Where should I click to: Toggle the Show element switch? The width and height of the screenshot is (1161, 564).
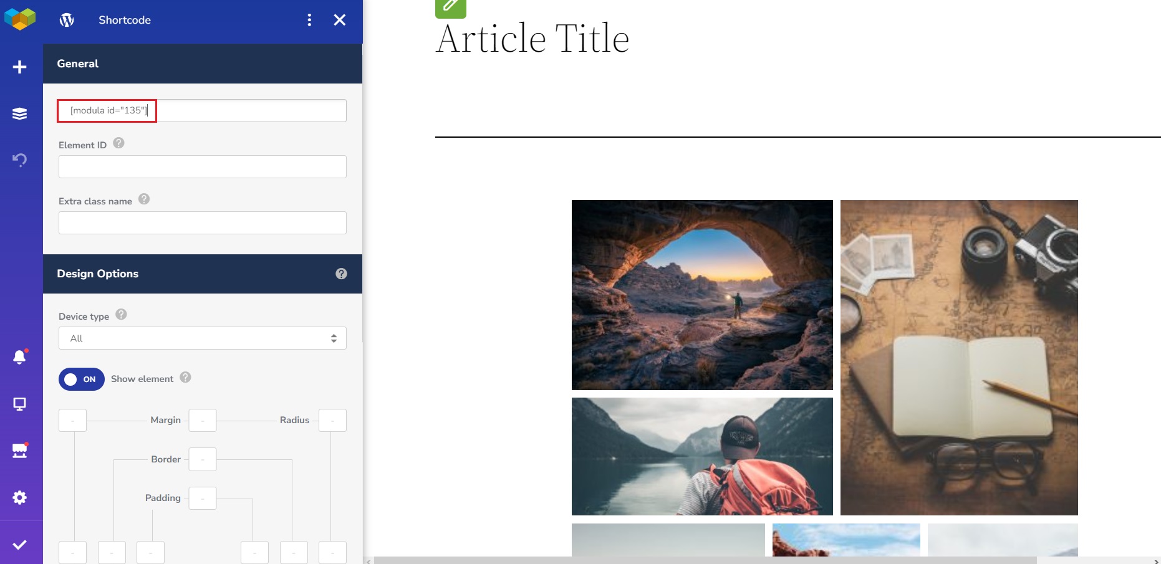tap(81, 379)
